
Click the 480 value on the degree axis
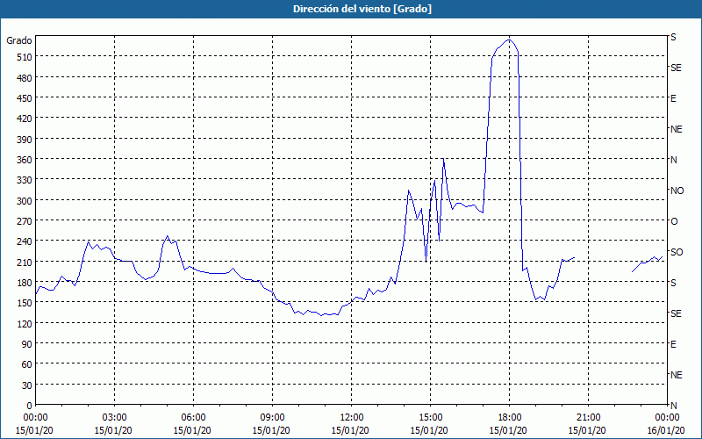click(25, 78)
